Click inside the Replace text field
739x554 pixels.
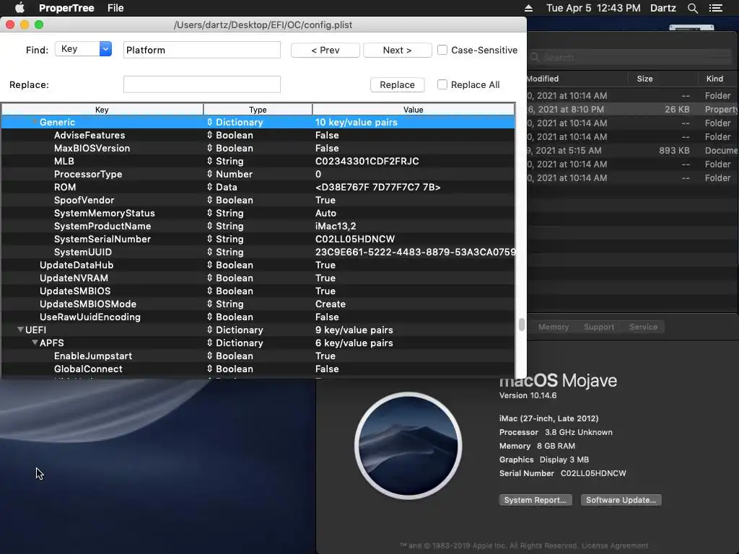[x=202, y=84]
